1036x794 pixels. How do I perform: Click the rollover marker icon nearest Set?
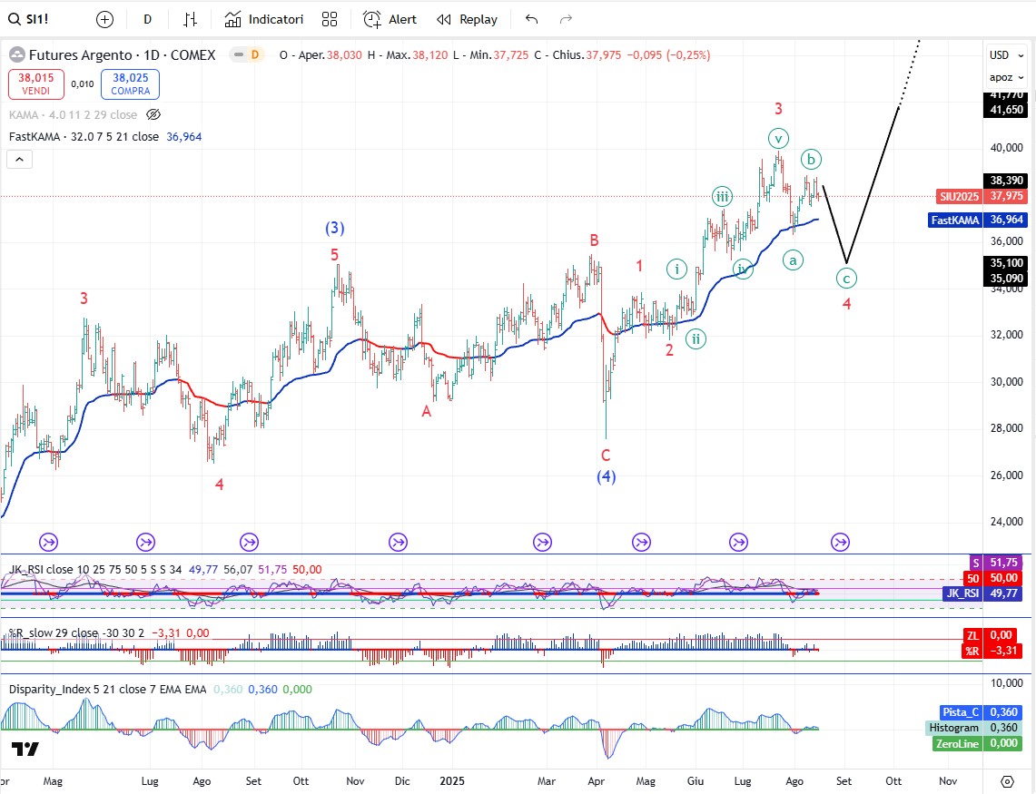click(840, 543)
